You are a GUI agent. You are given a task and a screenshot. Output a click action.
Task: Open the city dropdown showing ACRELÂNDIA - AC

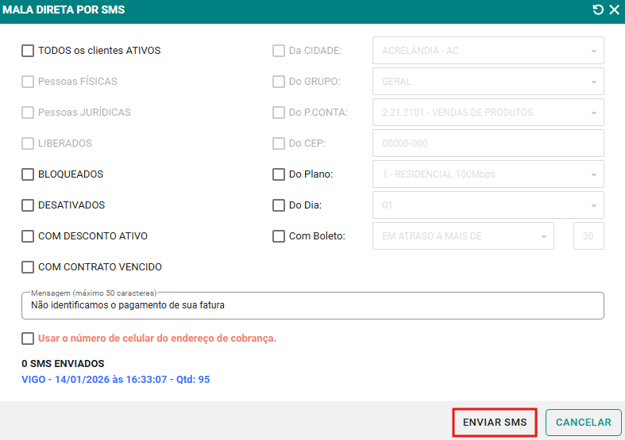(x=488, y=51)
